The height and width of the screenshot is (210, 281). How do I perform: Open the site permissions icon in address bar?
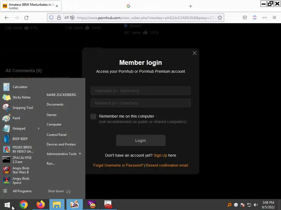point(66,17)
